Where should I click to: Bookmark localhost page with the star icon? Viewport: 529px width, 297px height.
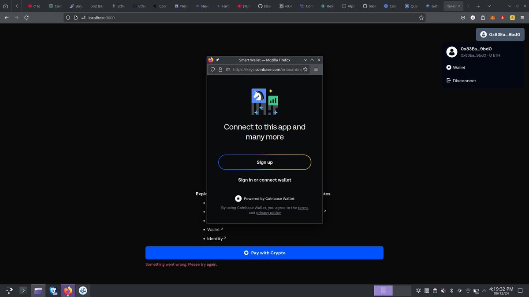421,18
